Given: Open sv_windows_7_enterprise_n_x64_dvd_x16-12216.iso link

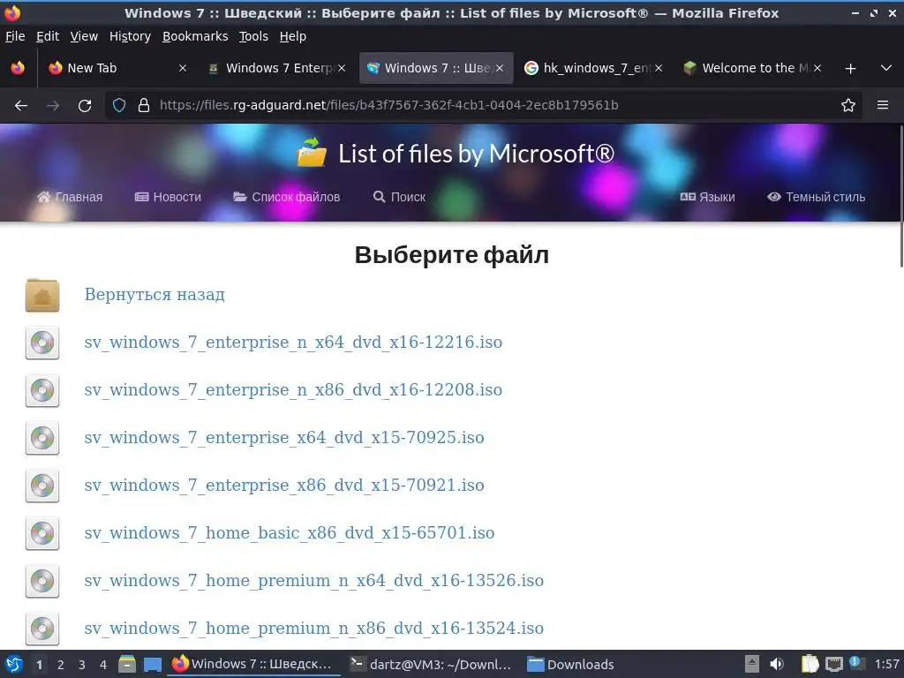Looking at the screenshot, I should [x=293, y=343].
